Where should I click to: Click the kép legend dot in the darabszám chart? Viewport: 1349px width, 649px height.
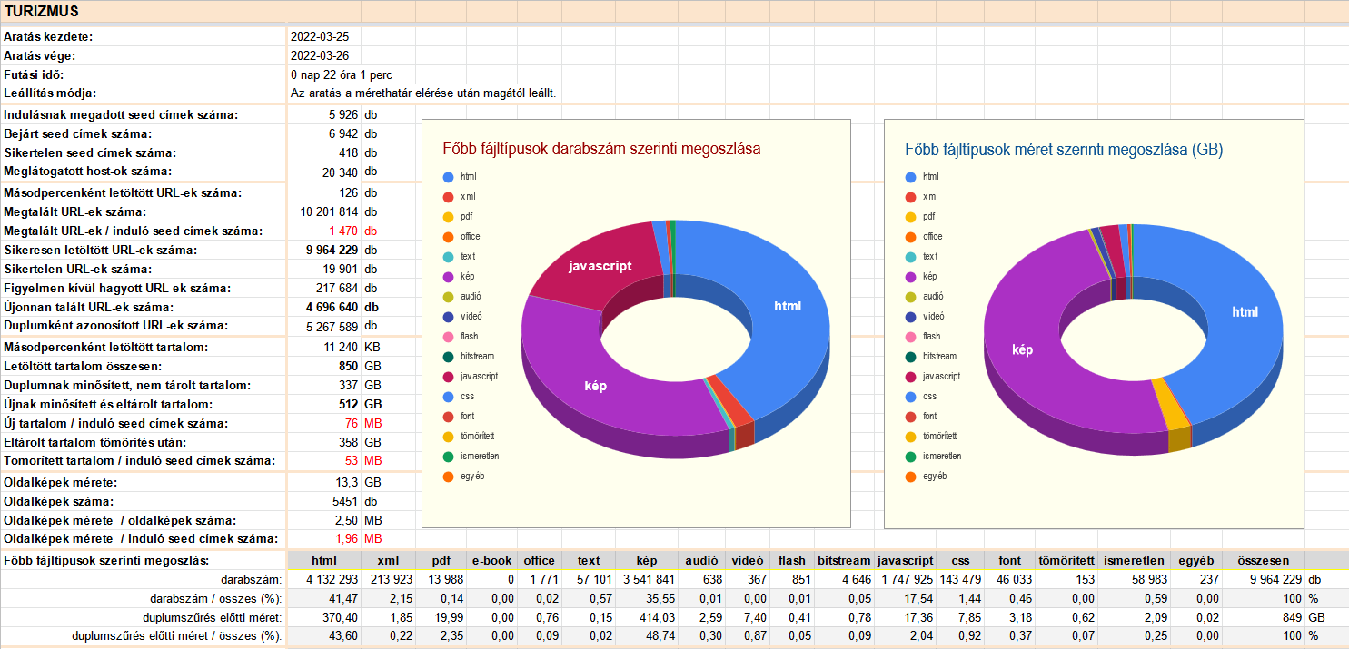tap(448, 277)
